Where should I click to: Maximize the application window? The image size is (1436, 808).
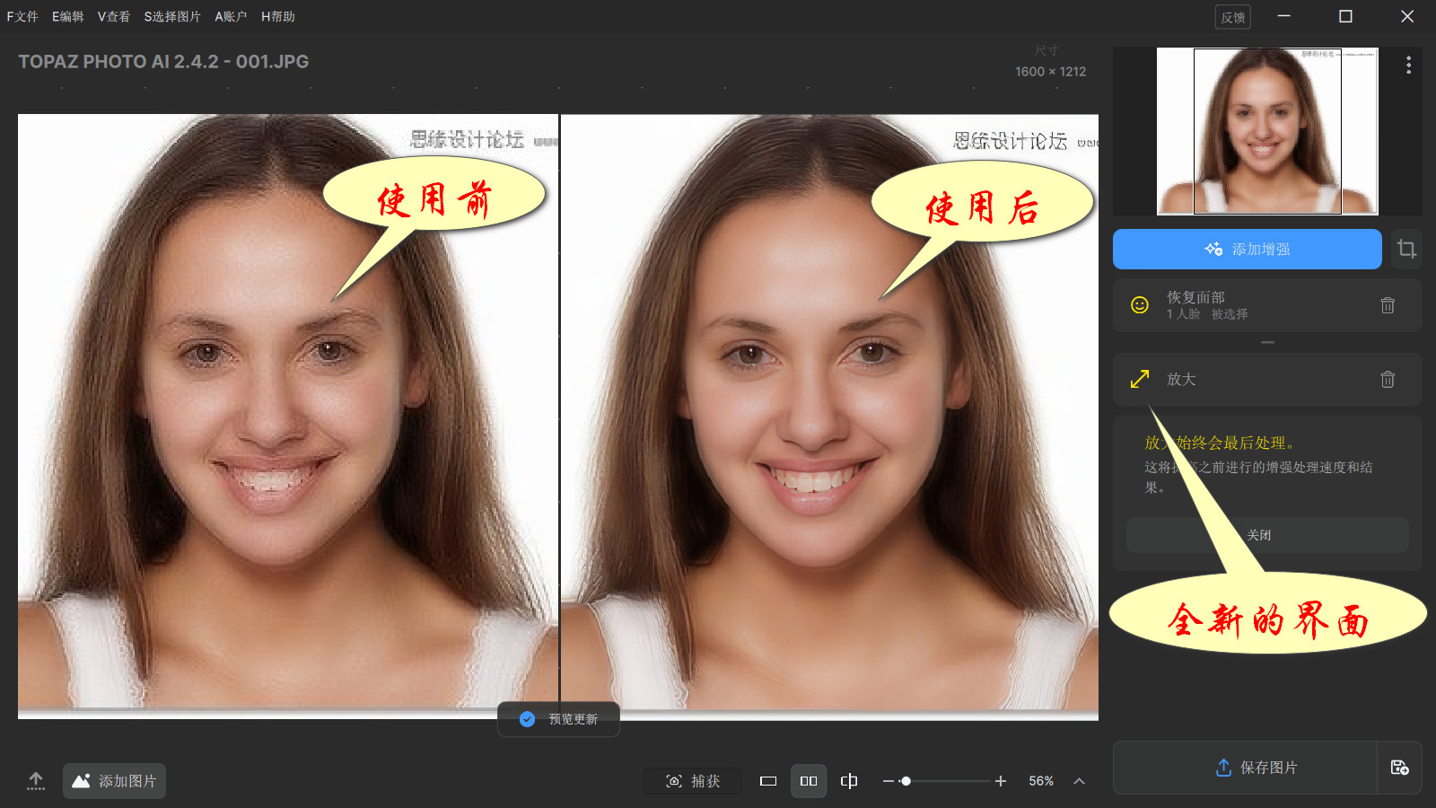coord(1345,16)
